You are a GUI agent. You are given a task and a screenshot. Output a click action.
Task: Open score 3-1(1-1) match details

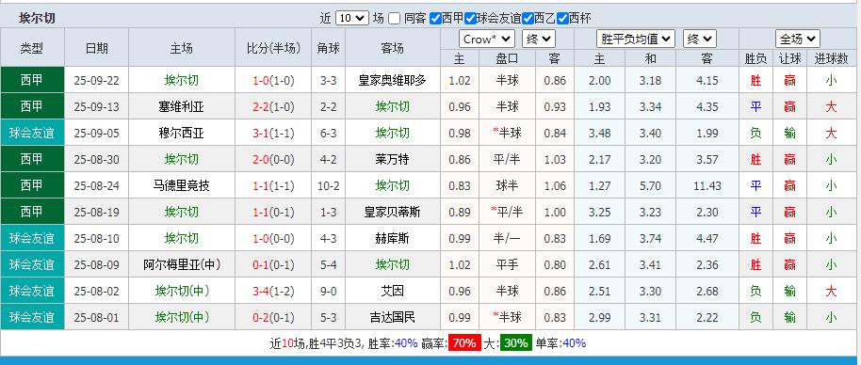click(x=273, y=134)
